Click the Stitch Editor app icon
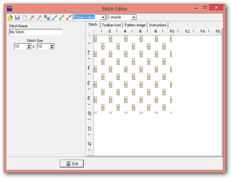Screen dimensions: 232x179 tap(10, 9)
